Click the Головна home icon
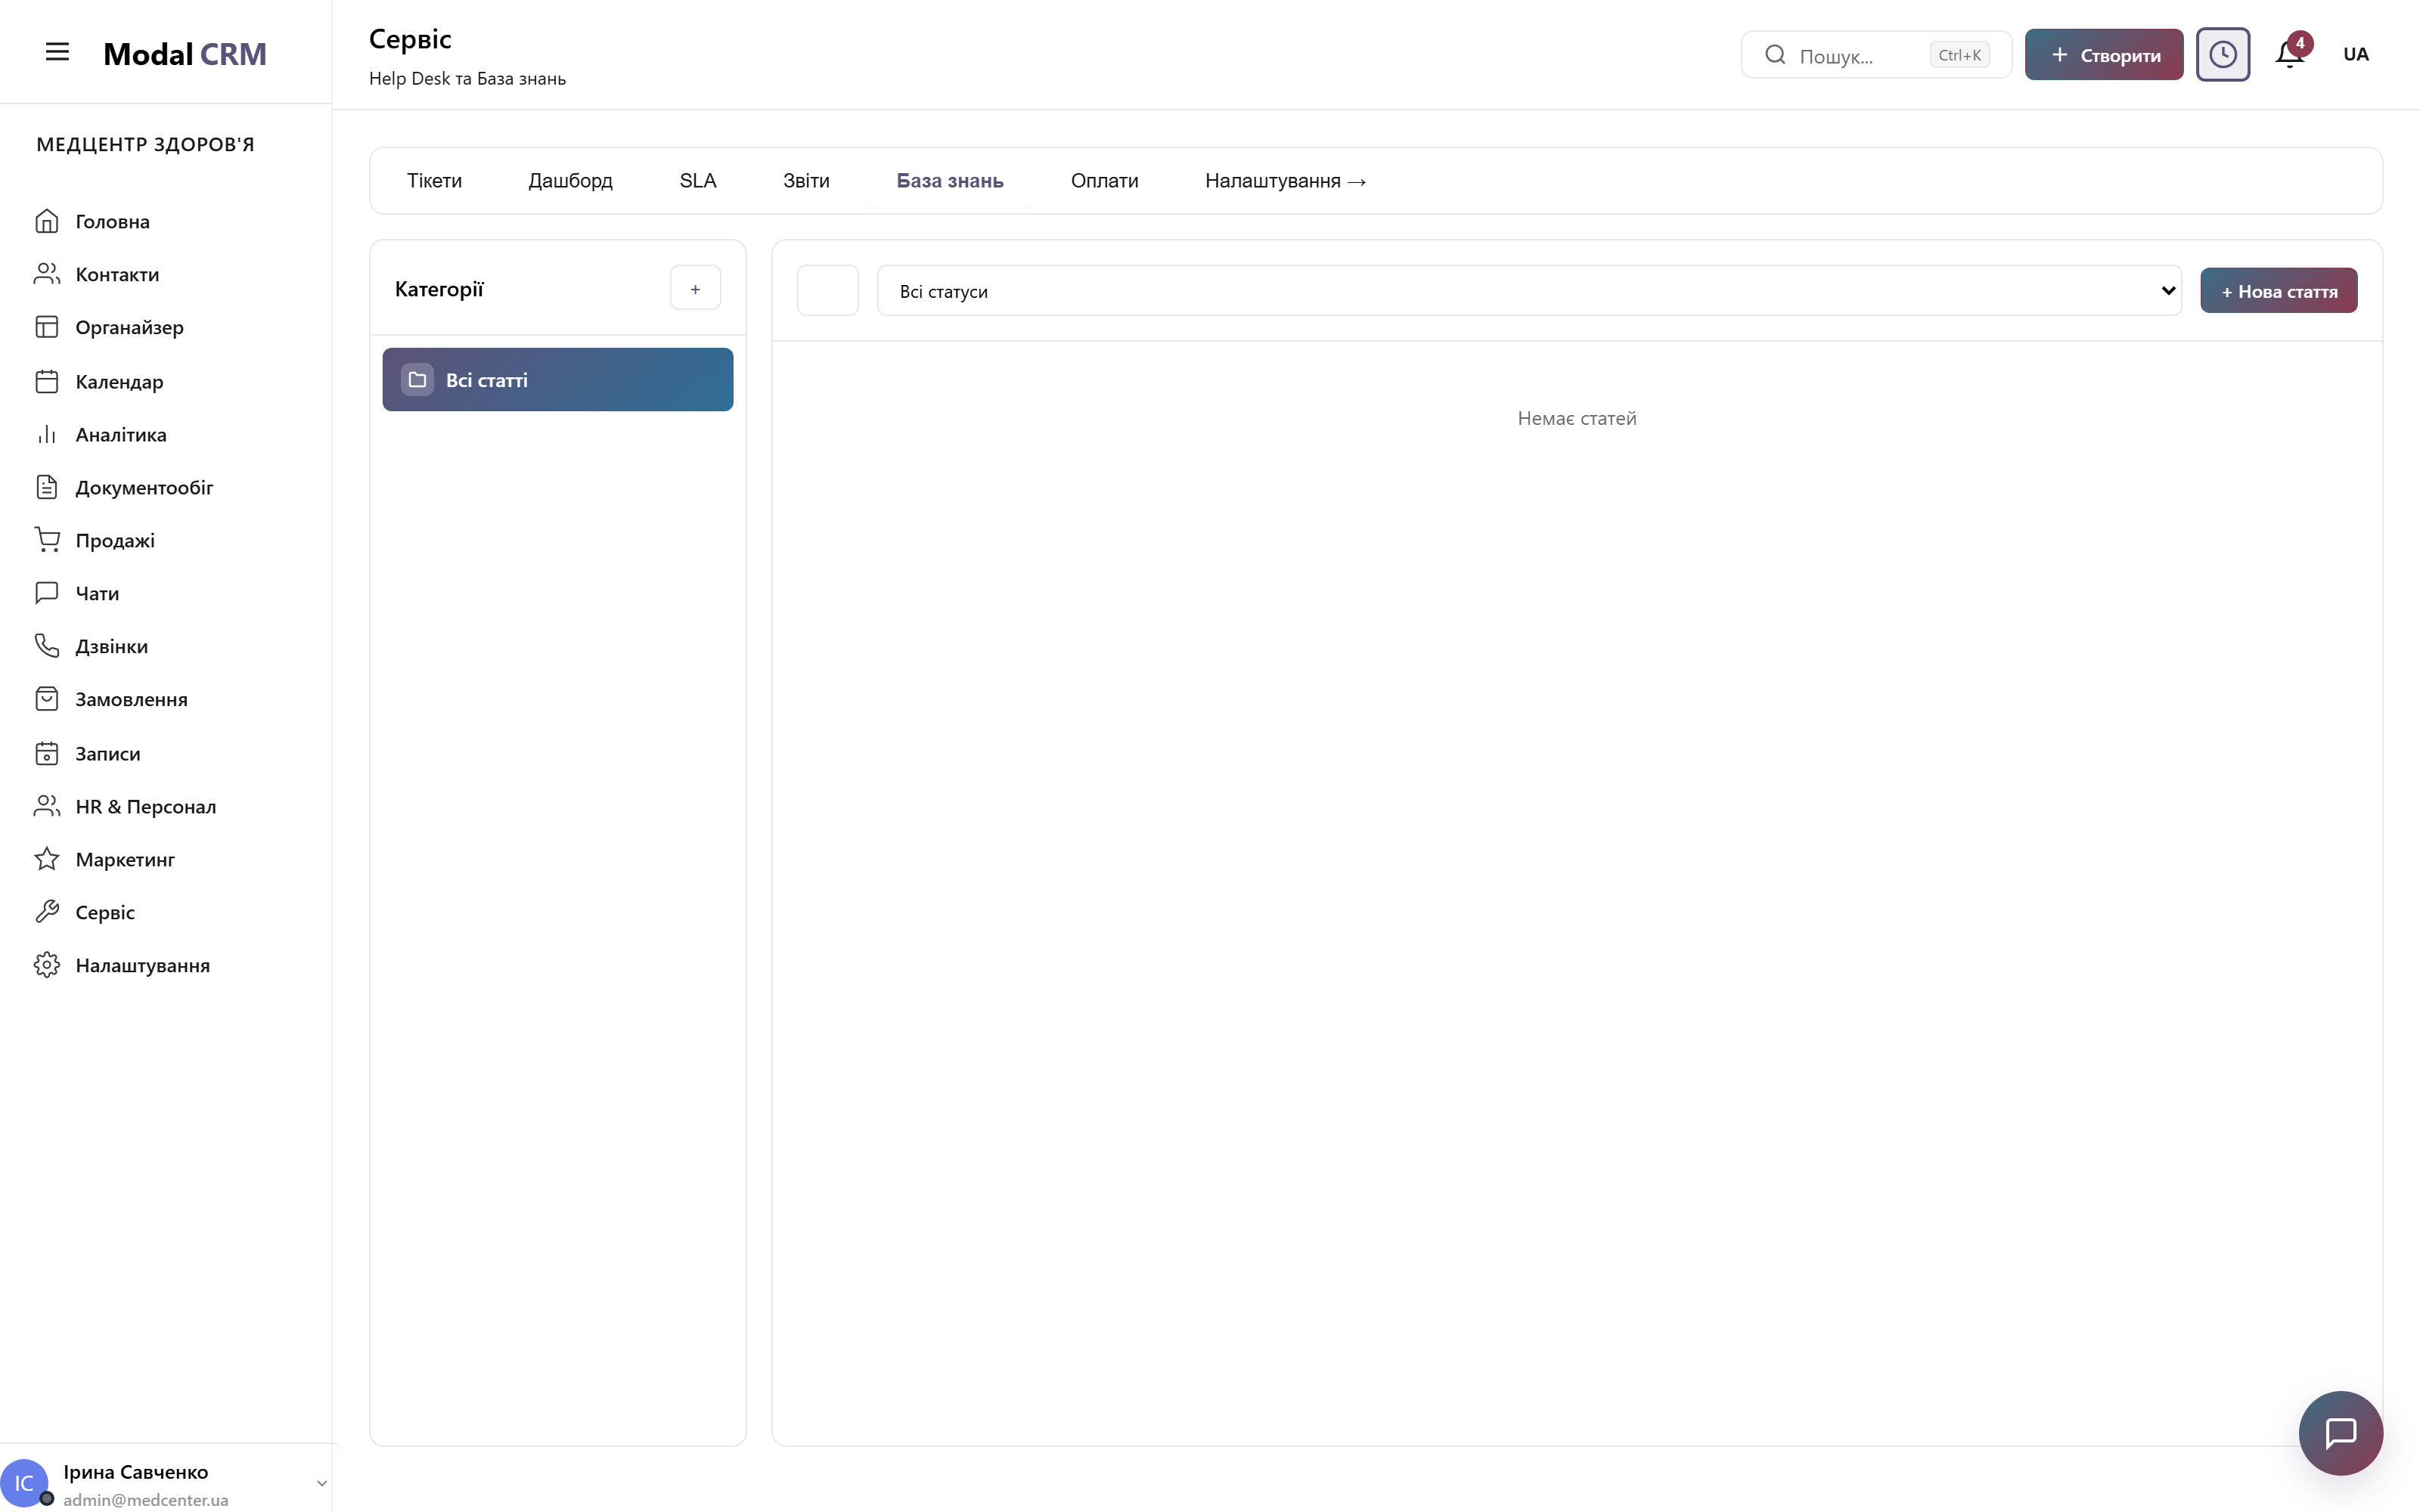The width and height of the screenshot is (2420, 1512). (x=47, y=221)
